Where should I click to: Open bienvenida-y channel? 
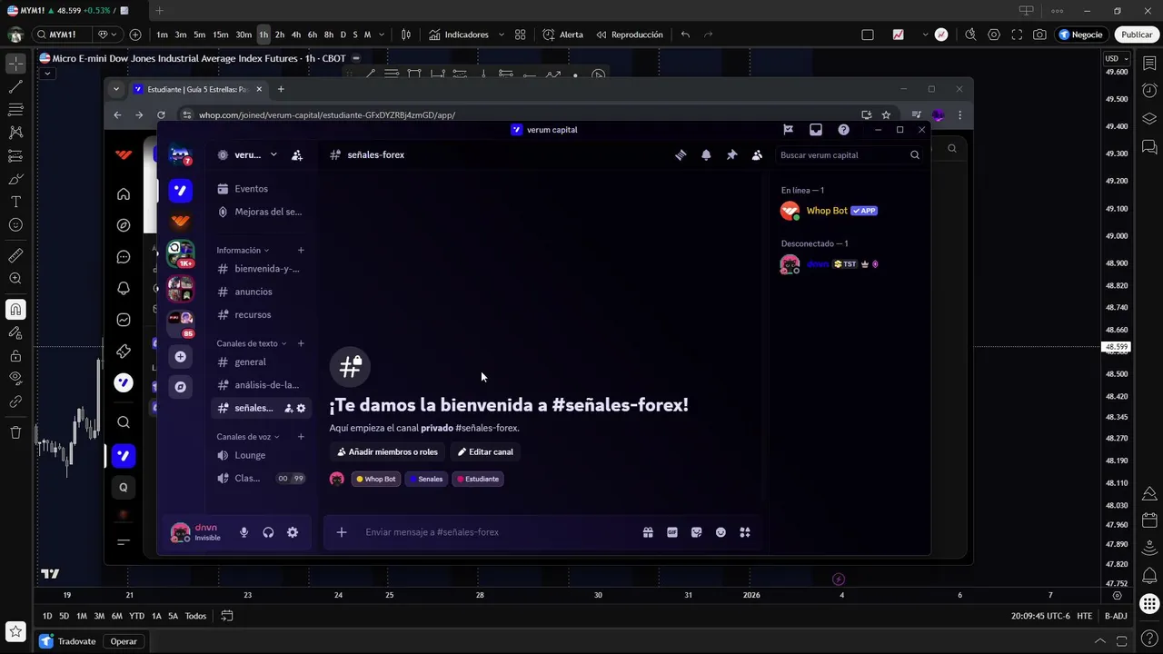click(x=260, y=269)
